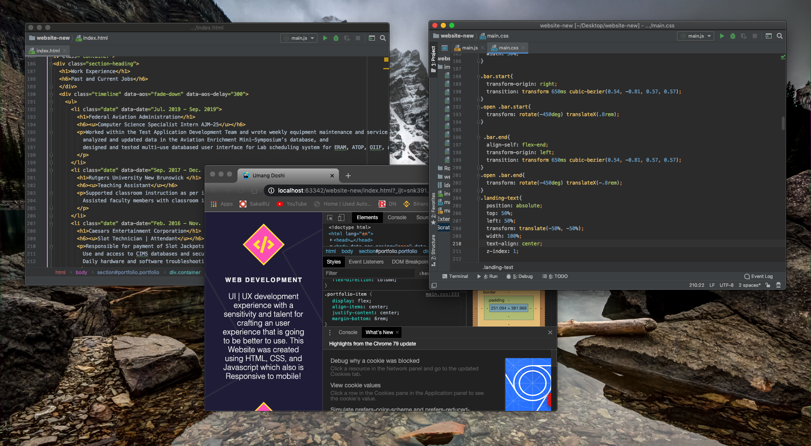Select the main.css editor tab

point(508,48)
